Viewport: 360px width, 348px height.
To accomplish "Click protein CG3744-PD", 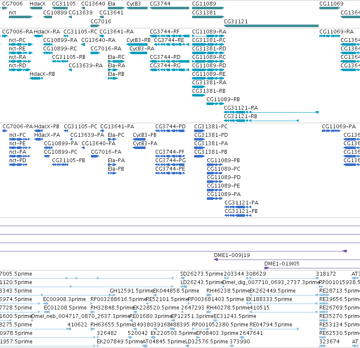I will coord(170,131).
